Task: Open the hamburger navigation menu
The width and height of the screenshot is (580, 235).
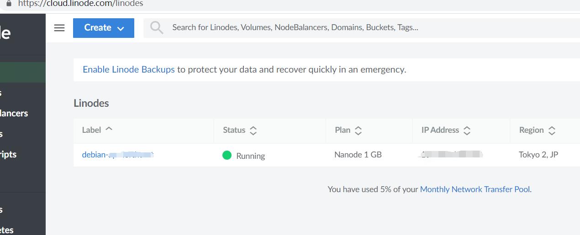Action: point(59,28)
